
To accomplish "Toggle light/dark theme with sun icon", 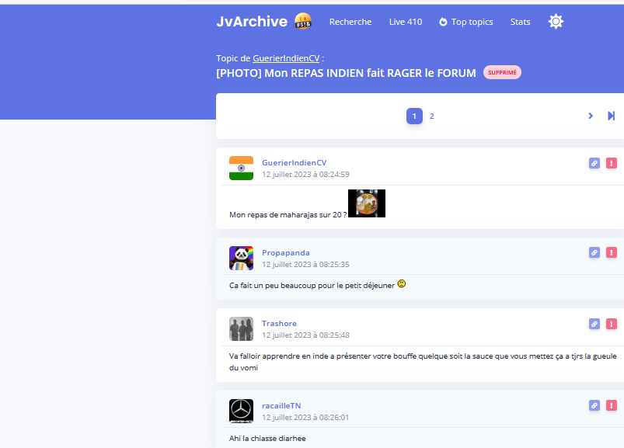I will 556,22.
